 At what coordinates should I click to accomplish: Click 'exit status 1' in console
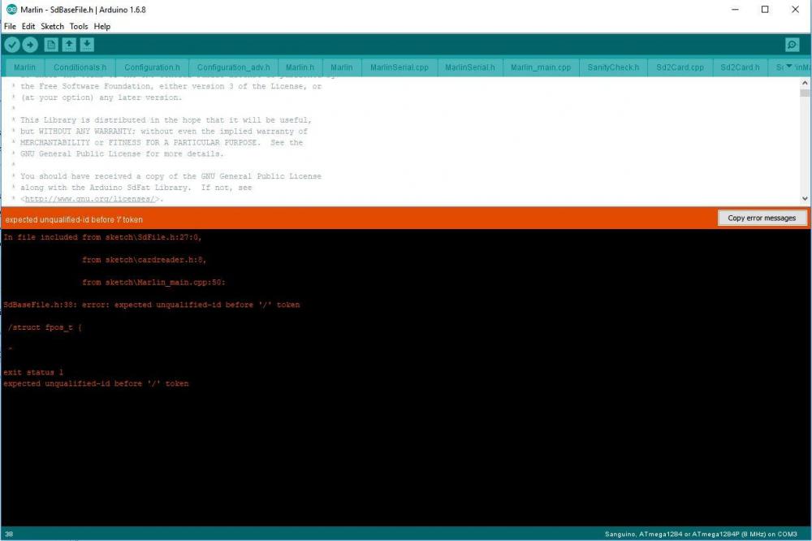(x=33, y=372)
